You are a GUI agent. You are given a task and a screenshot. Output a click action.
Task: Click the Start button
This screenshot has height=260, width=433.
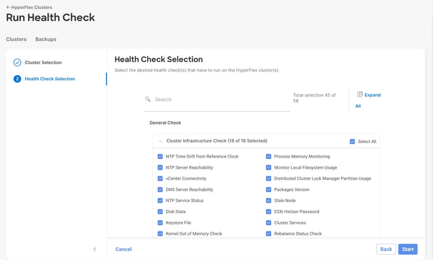click(407, 249)
